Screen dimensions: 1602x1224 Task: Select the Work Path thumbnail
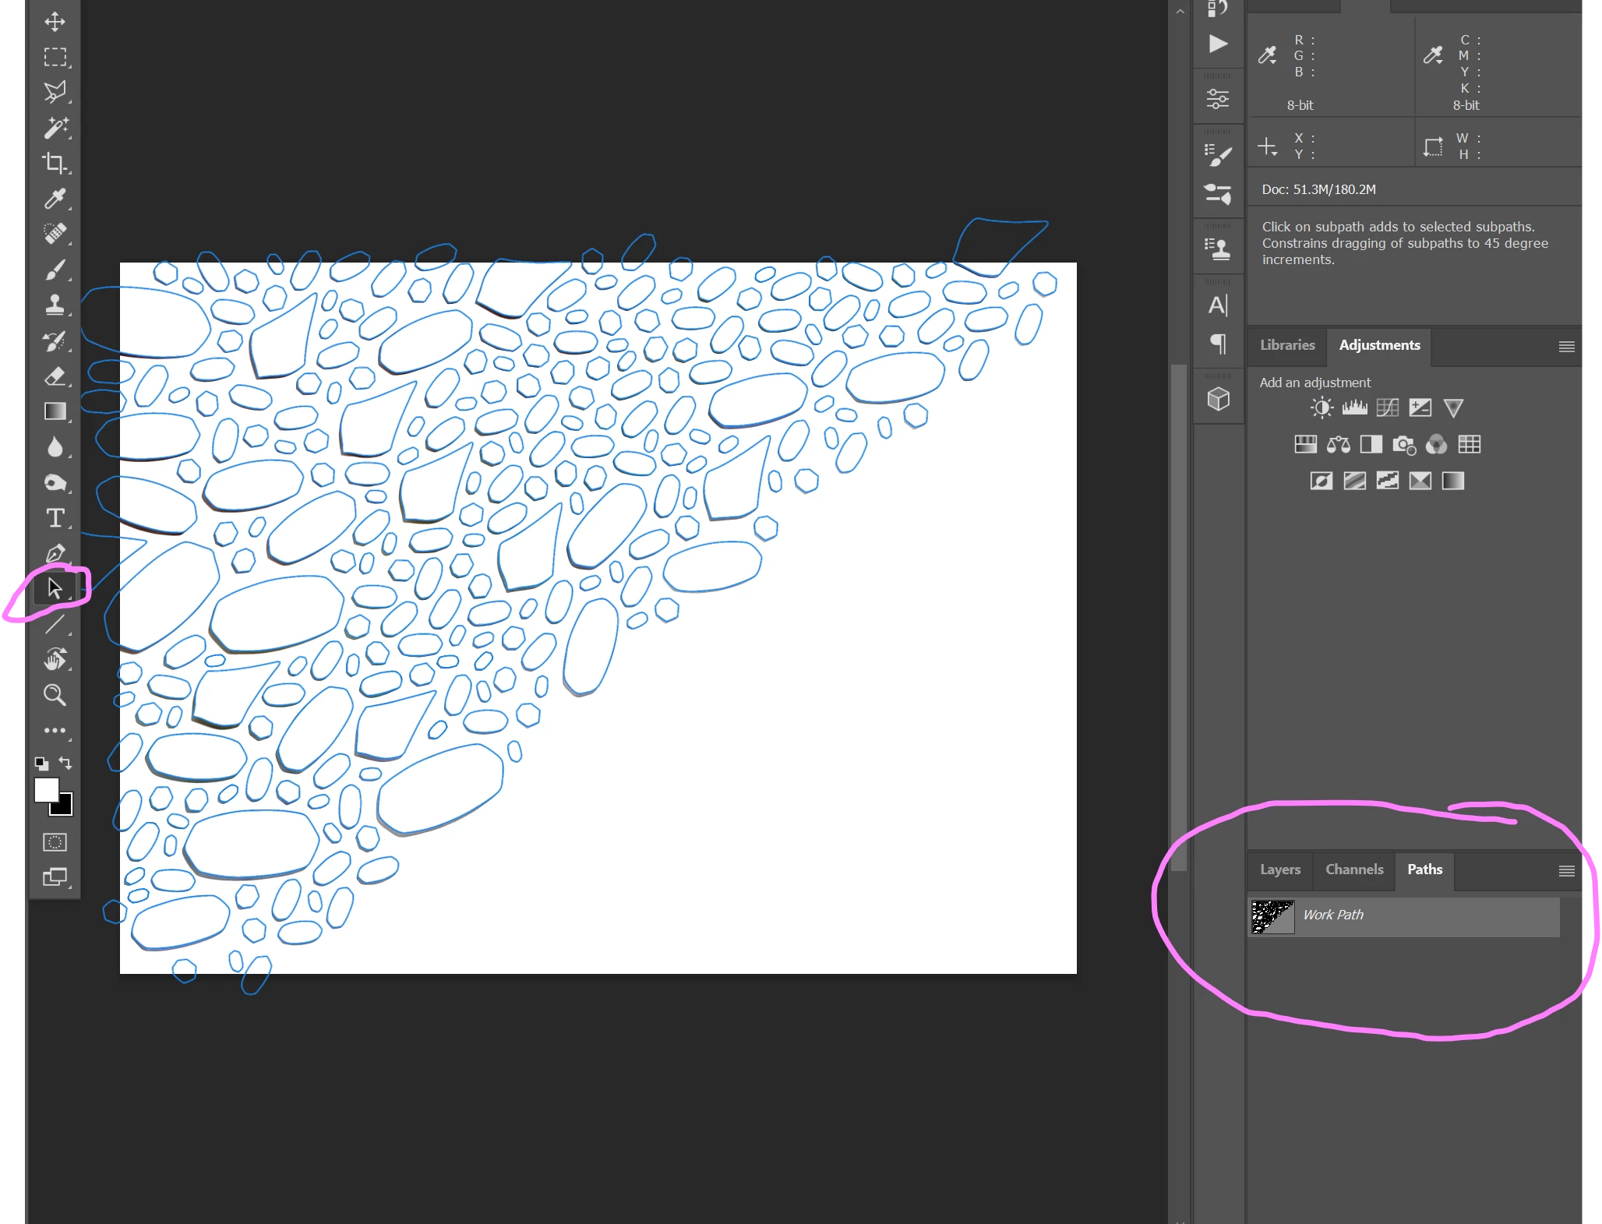tap(1272, 916)
